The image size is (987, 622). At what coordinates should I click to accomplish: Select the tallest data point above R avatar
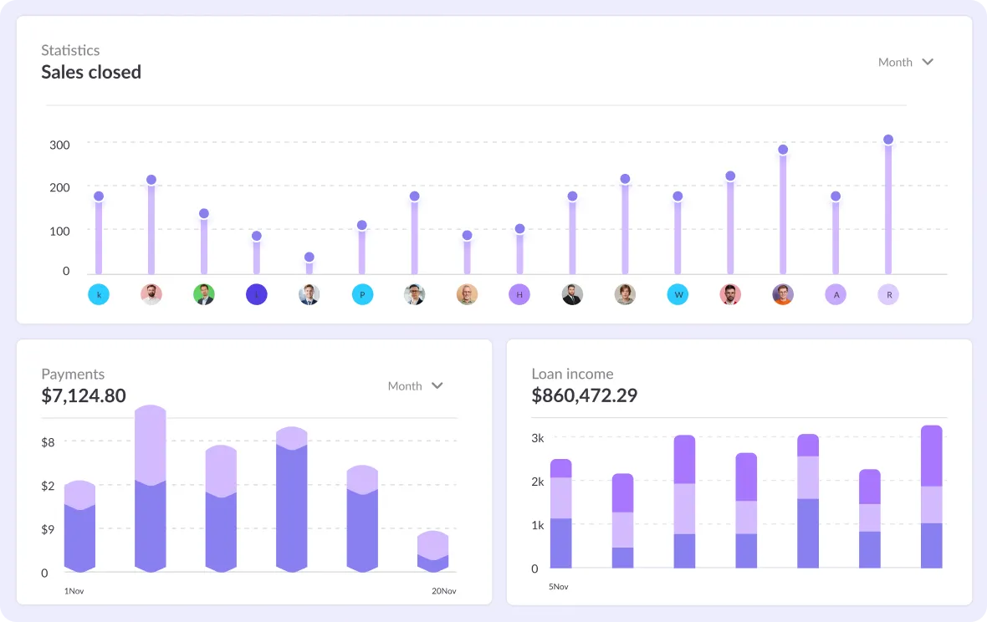point(888,140)
